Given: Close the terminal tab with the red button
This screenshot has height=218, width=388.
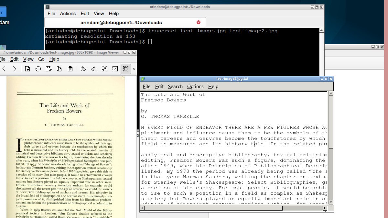Looking at the screenshot, I should [198, 22].
